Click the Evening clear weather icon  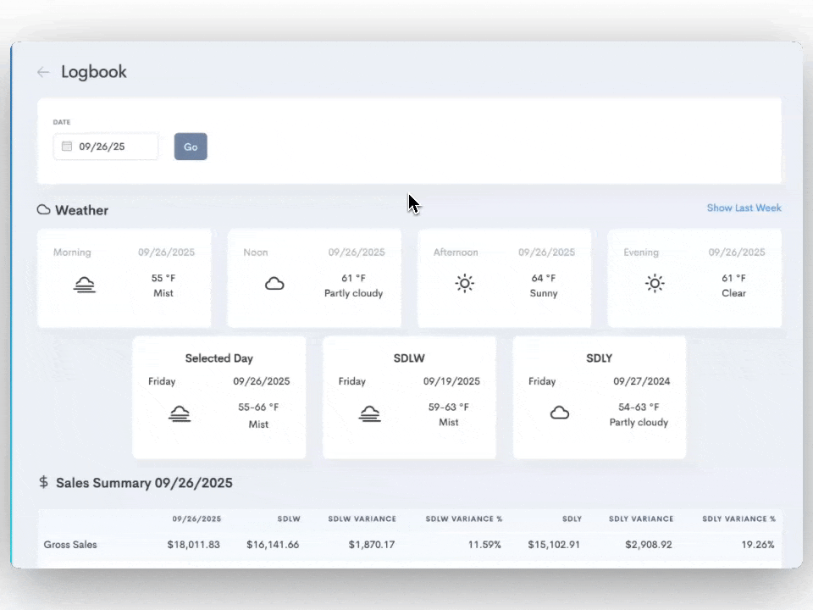[655, 284]
